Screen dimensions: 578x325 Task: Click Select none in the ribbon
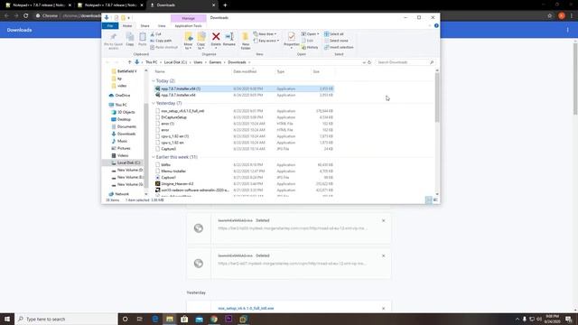[336, 41]
